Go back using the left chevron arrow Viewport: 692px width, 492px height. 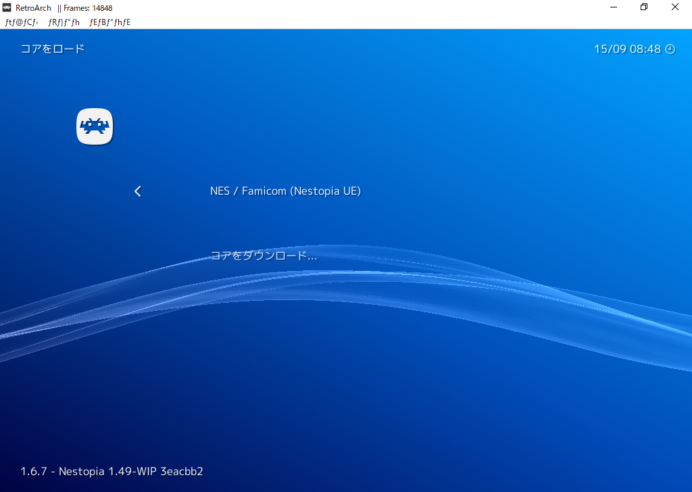[138, 191]
